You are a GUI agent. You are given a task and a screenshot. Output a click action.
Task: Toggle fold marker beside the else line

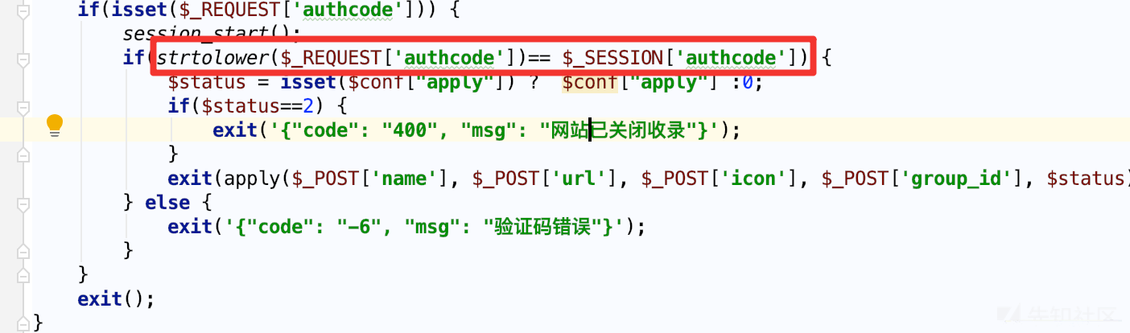point(24,203)
